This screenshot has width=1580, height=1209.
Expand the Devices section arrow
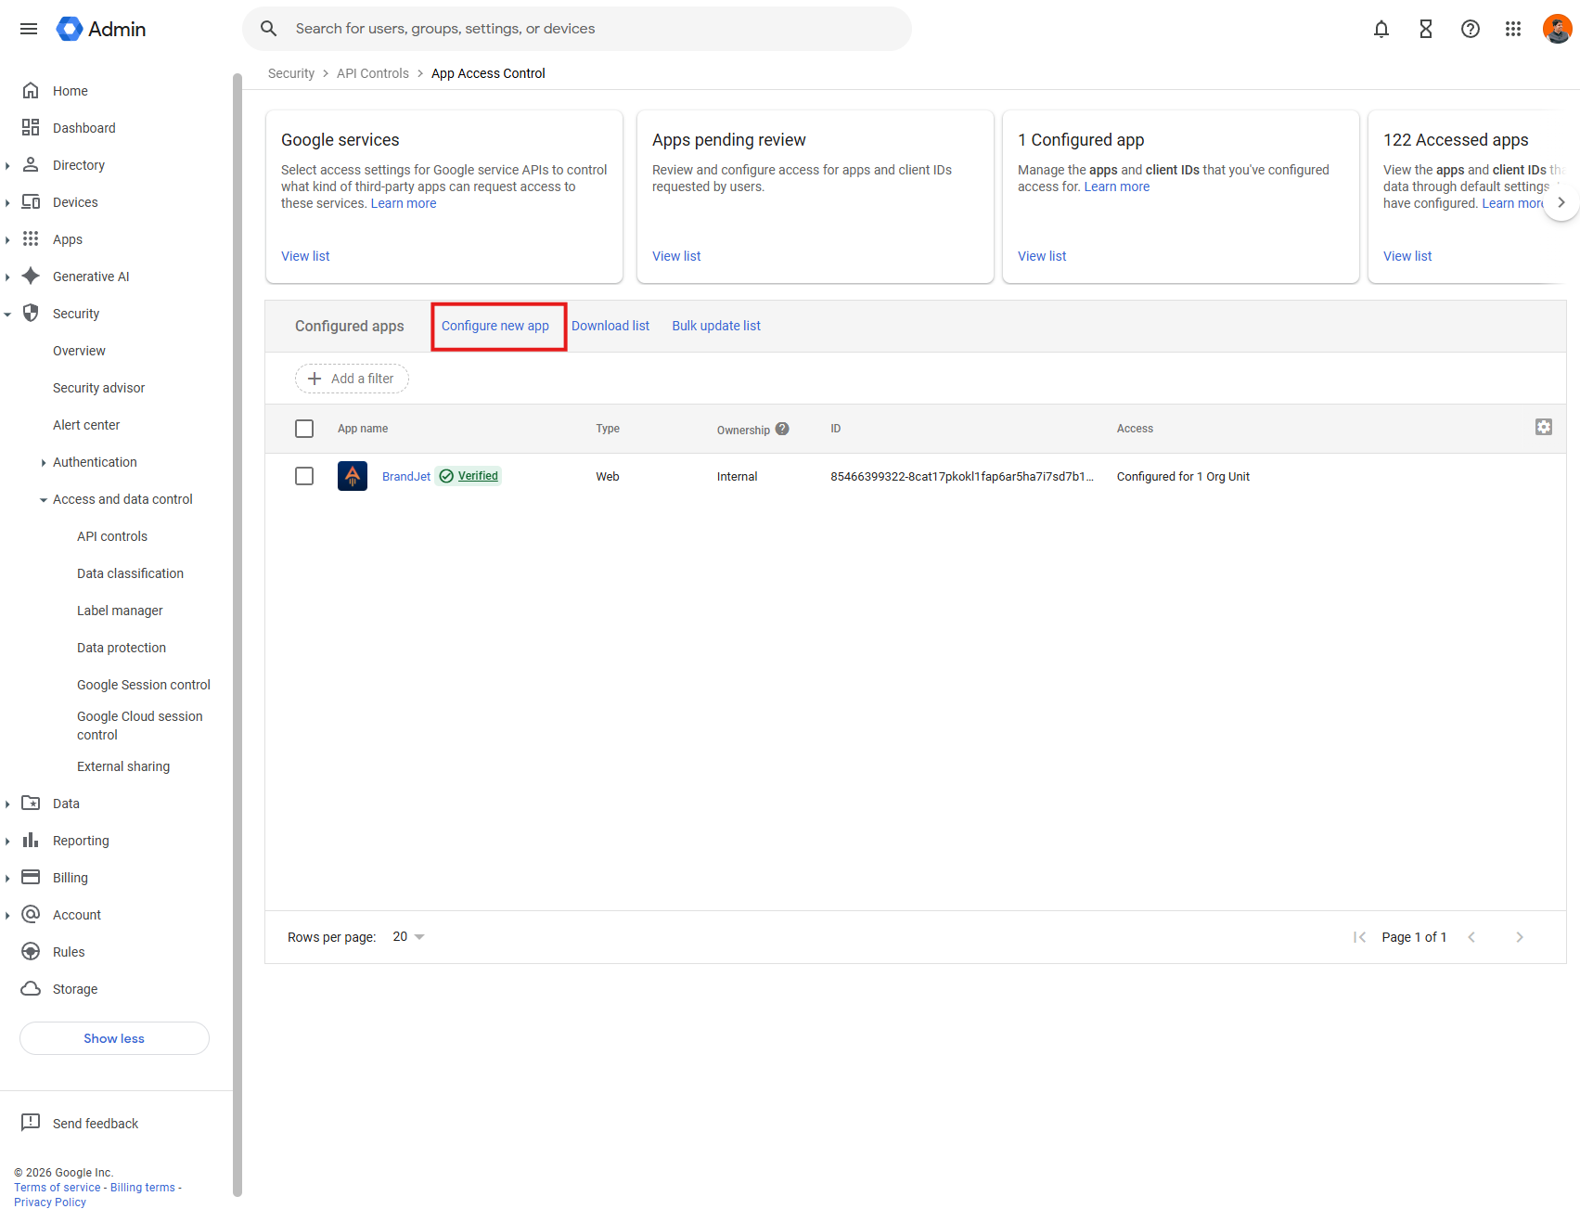(x=7, y=203)
